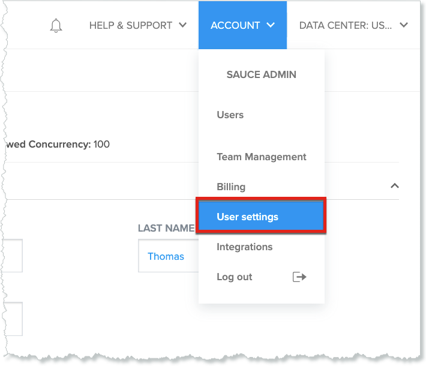Viewport: 426px width, 366px height.
Task: Click the Data Center chevron arrow
Action: click(404, 25)
